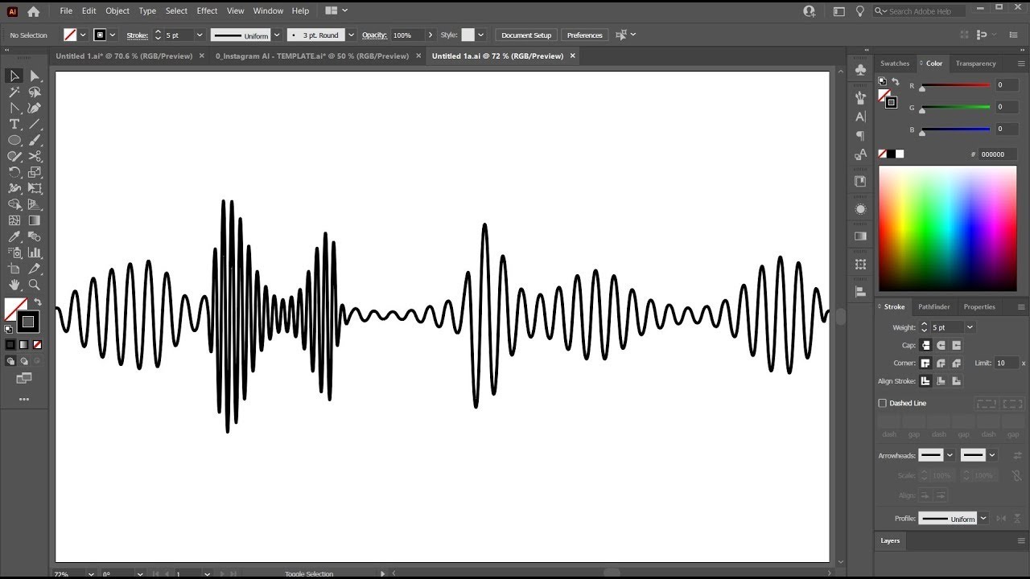This screenshot has width=1030, height=579.
Task: Open end arrowhead dropdown
Action: (x=991, y=455)
